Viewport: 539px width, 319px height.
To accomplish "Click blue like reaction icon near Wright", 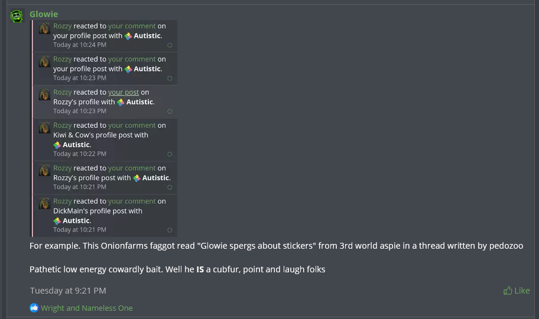I will (34, 308).
